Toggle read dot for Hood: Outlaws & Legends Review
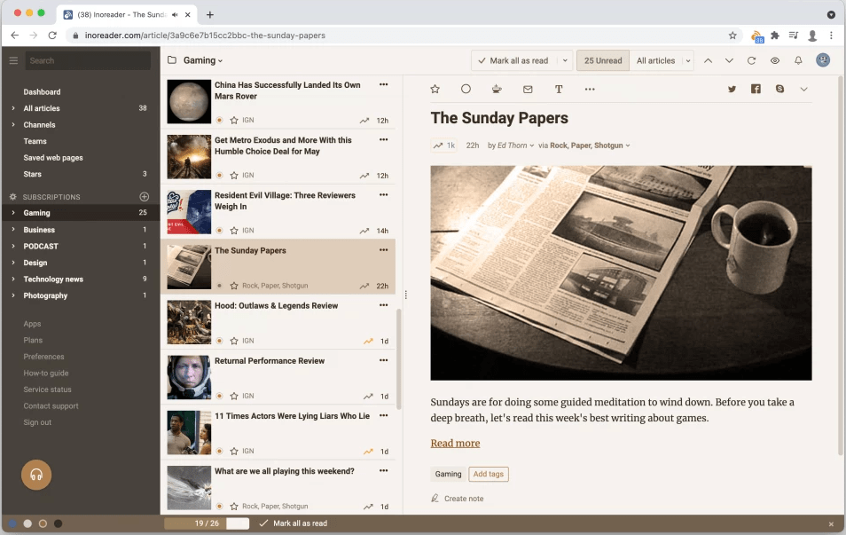This screenshot has width=846, height=535. (x=220, y=342)
